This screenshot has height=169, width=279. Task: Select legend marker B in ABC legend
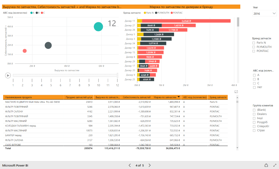point(37,13)
